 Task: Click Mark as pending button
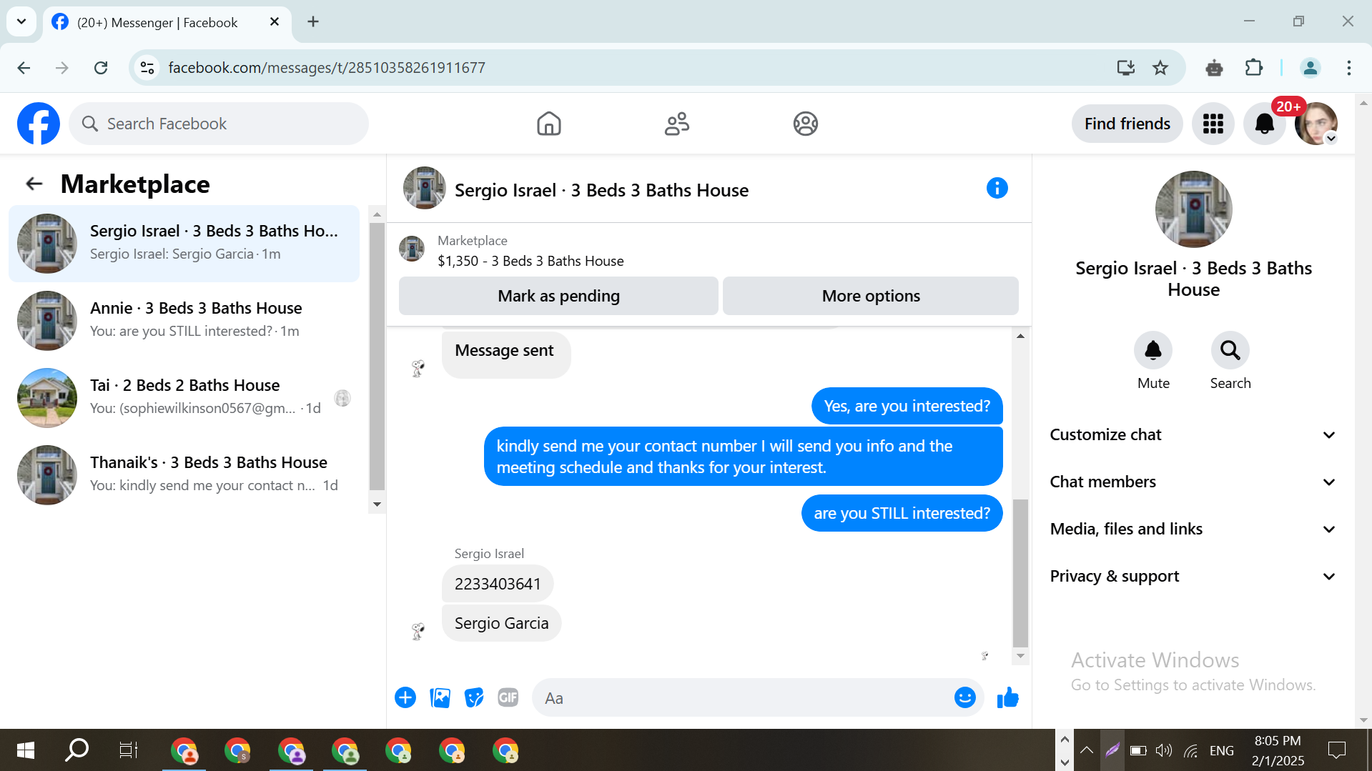click(x=558, y=296)
